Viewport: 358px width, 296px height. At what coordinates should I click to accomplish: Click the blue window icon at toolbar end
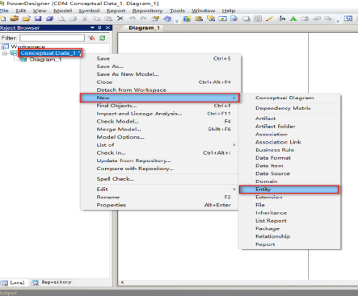pyautogui.click(x=348, y=19)
